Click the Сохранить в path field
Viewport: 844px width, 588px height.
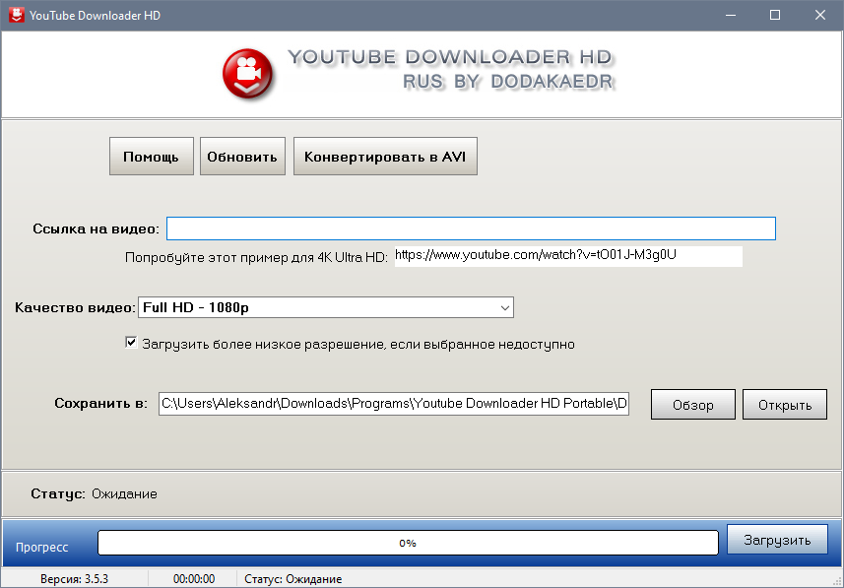click(393, 404)
